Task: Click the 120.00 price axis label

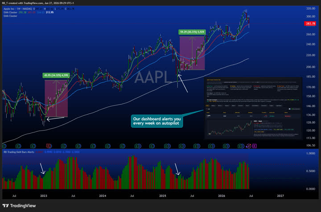Action: pyautogui.click(x=311, y=130)
